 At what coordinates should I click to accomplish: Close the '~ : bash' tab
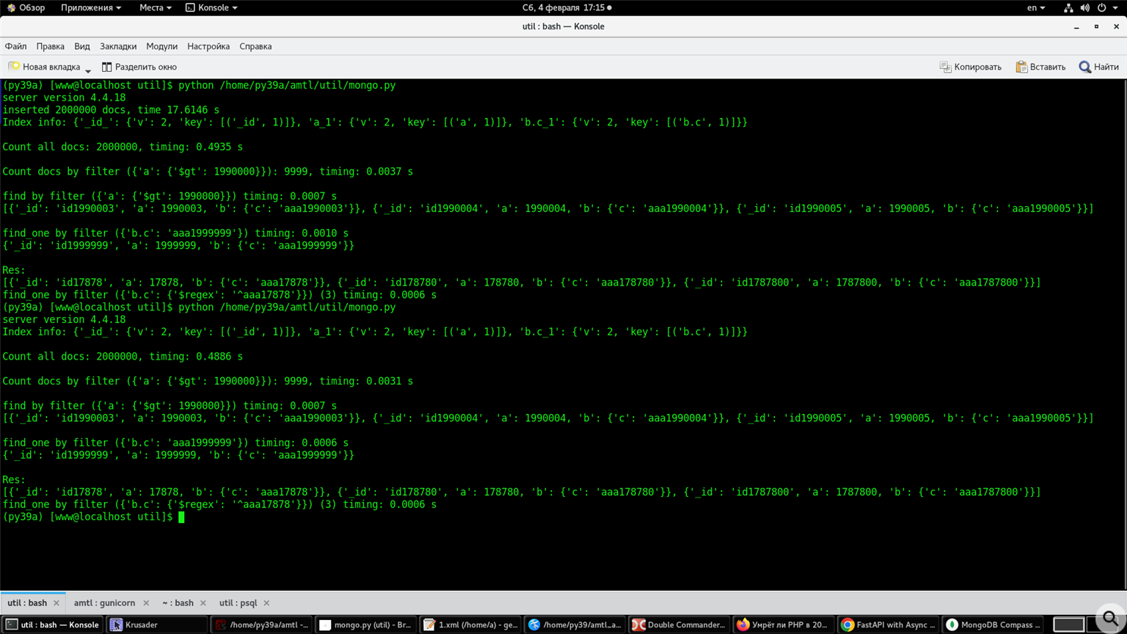click(x=203, y=603)
